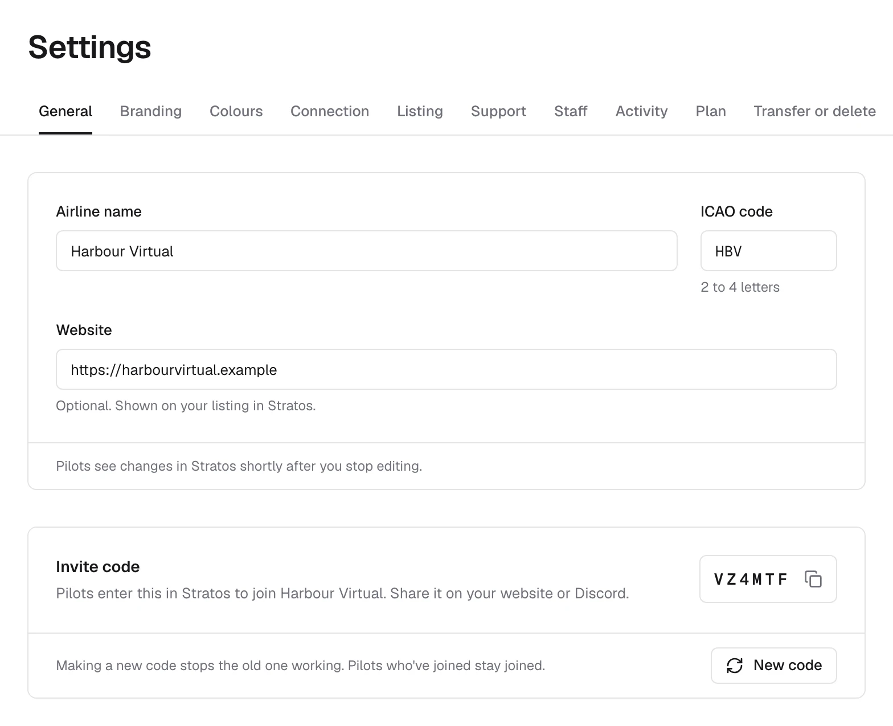
Task: Click the '2 to 4 letters' hint
Action: (740, 287)
